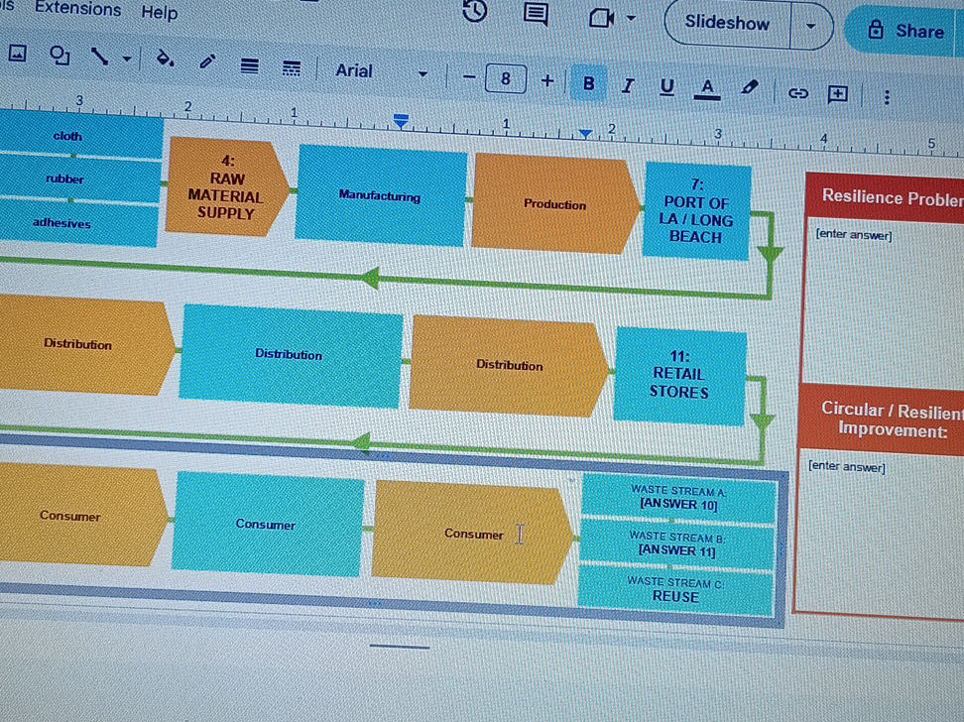Start presenting with the Slideshow button

click(x=727, y=23)
